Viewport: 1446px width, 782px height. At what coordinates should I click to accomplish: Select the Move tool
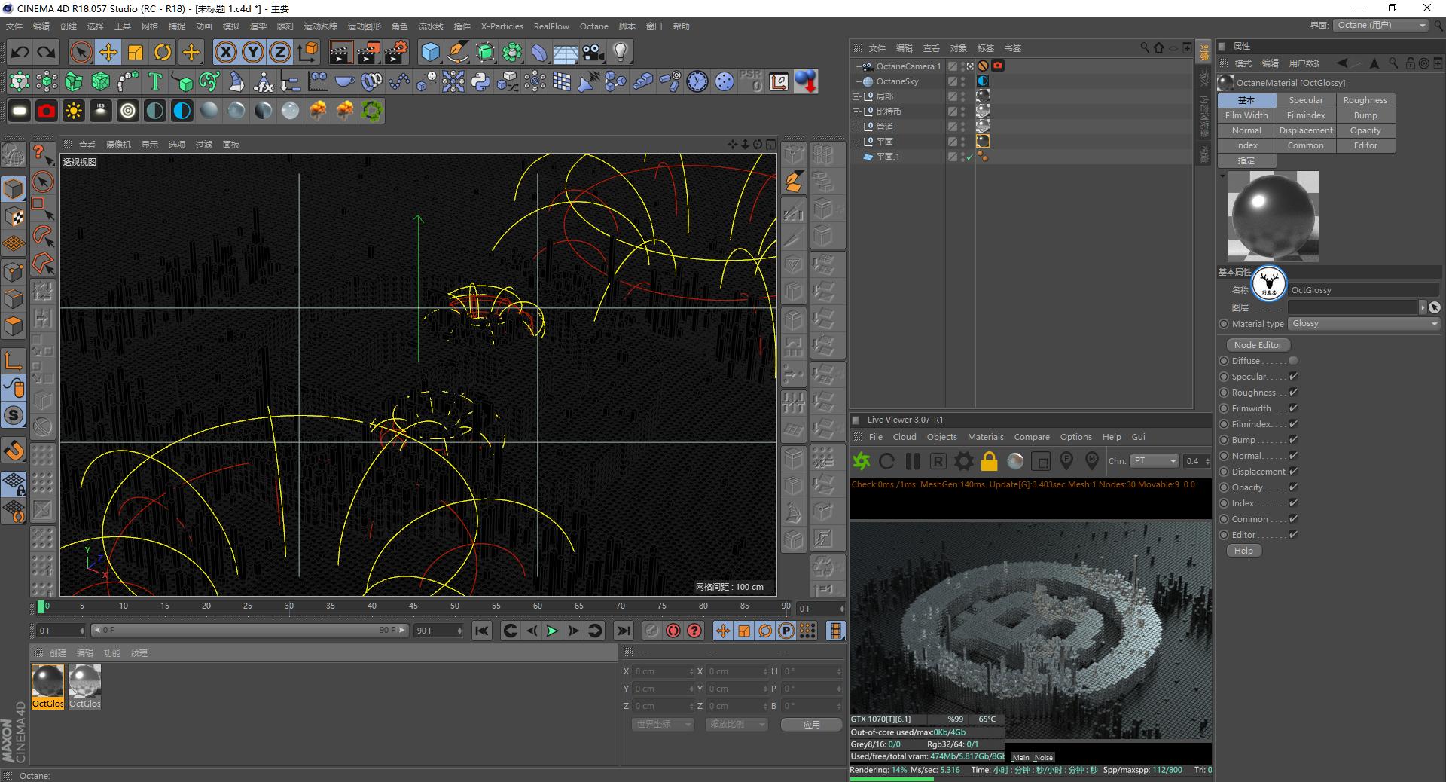(108, 52)
